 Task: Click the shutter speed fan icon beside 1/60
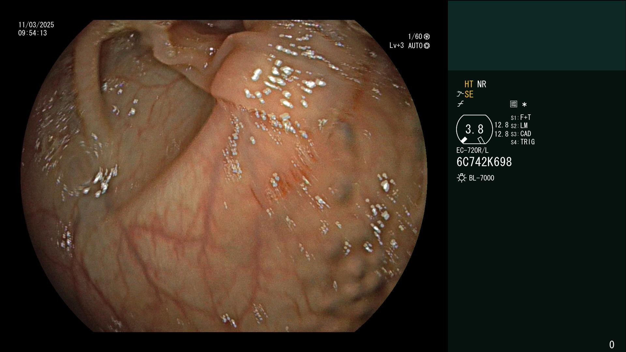coord(427,37)
